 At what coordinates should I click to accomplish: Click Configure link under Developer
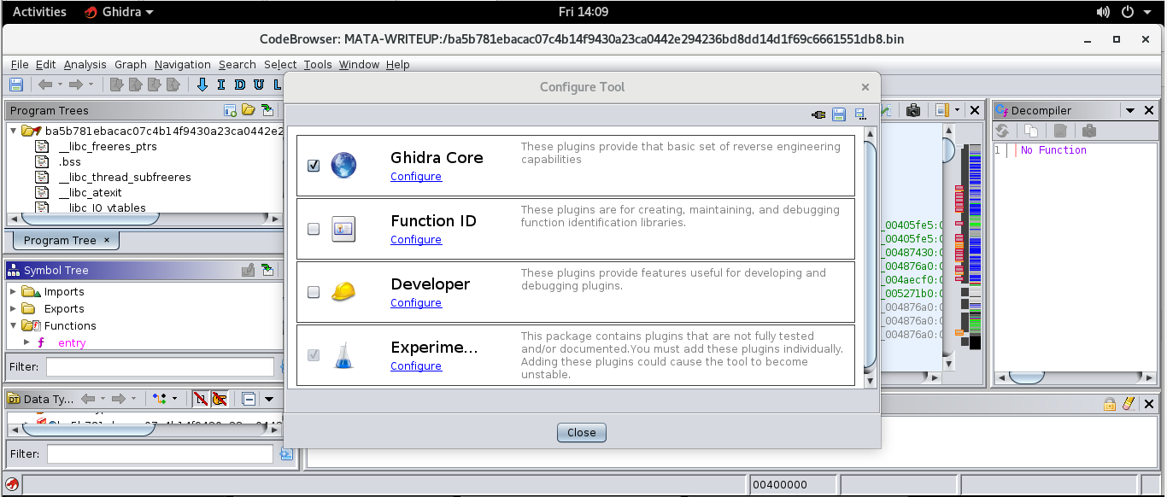click(416, 303)
